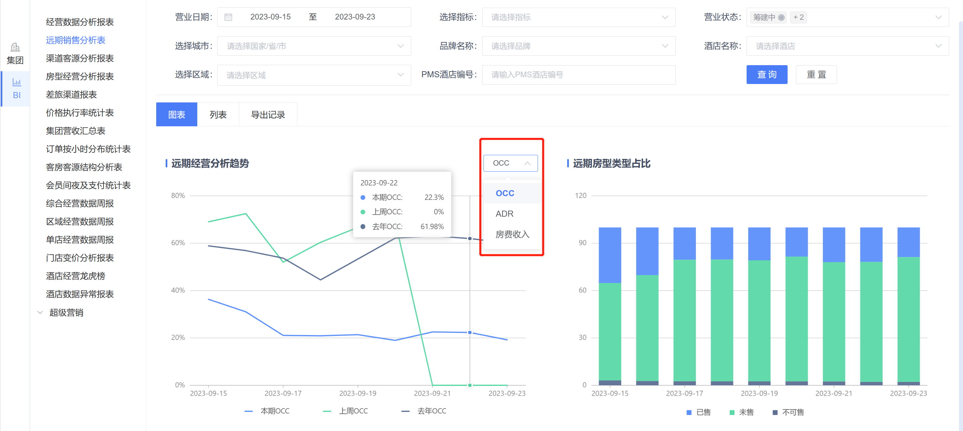Open the 选择城市 cascader dropdown

point(314,46)
